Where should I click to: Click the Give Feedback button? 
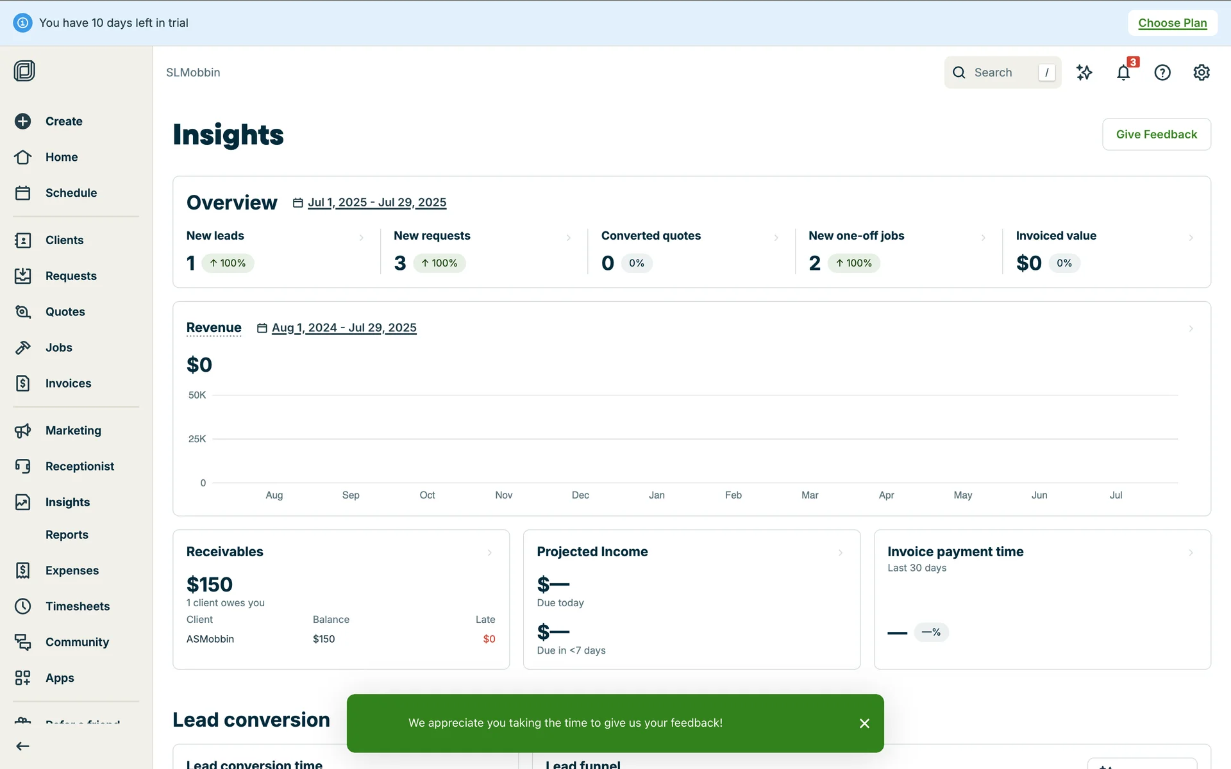1156,134
